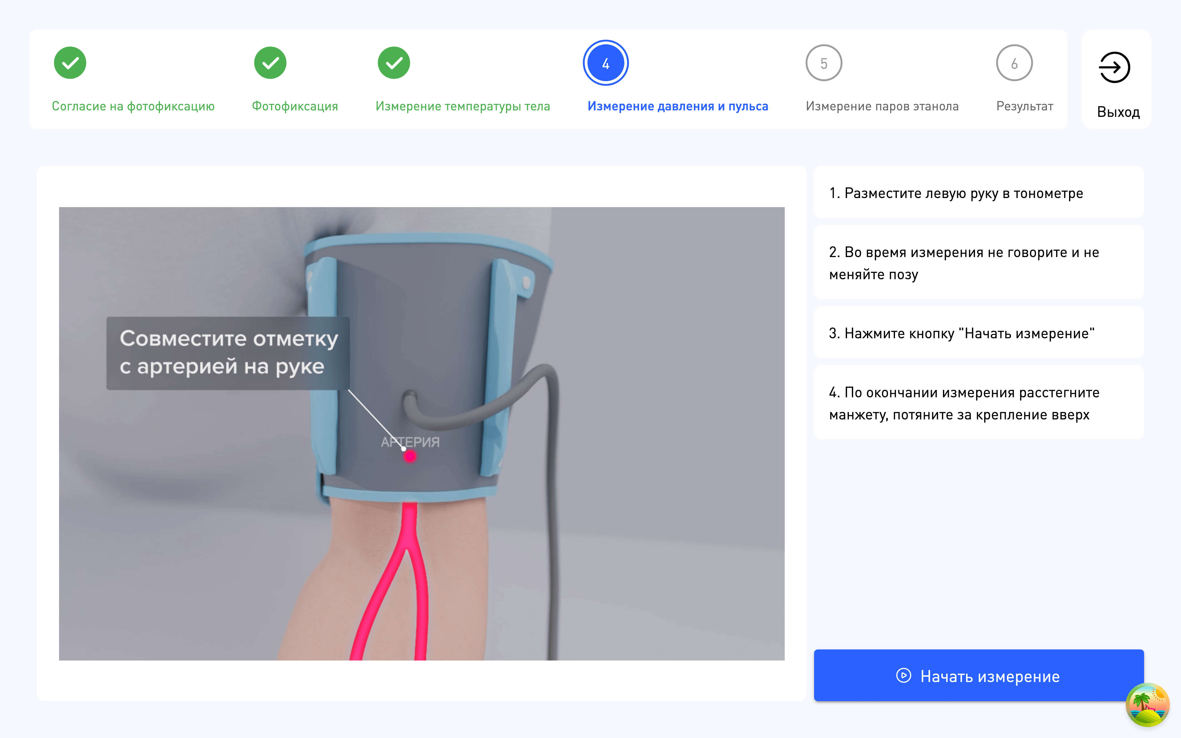Screen dimensions: 1181x738
Task: Click the palm tree beach icon
Action: pos(1147,705)
